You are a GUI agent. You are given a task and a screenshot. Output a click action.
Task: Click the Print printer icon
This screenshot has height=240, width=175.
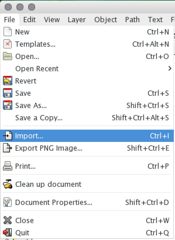(x=8, y=166)
